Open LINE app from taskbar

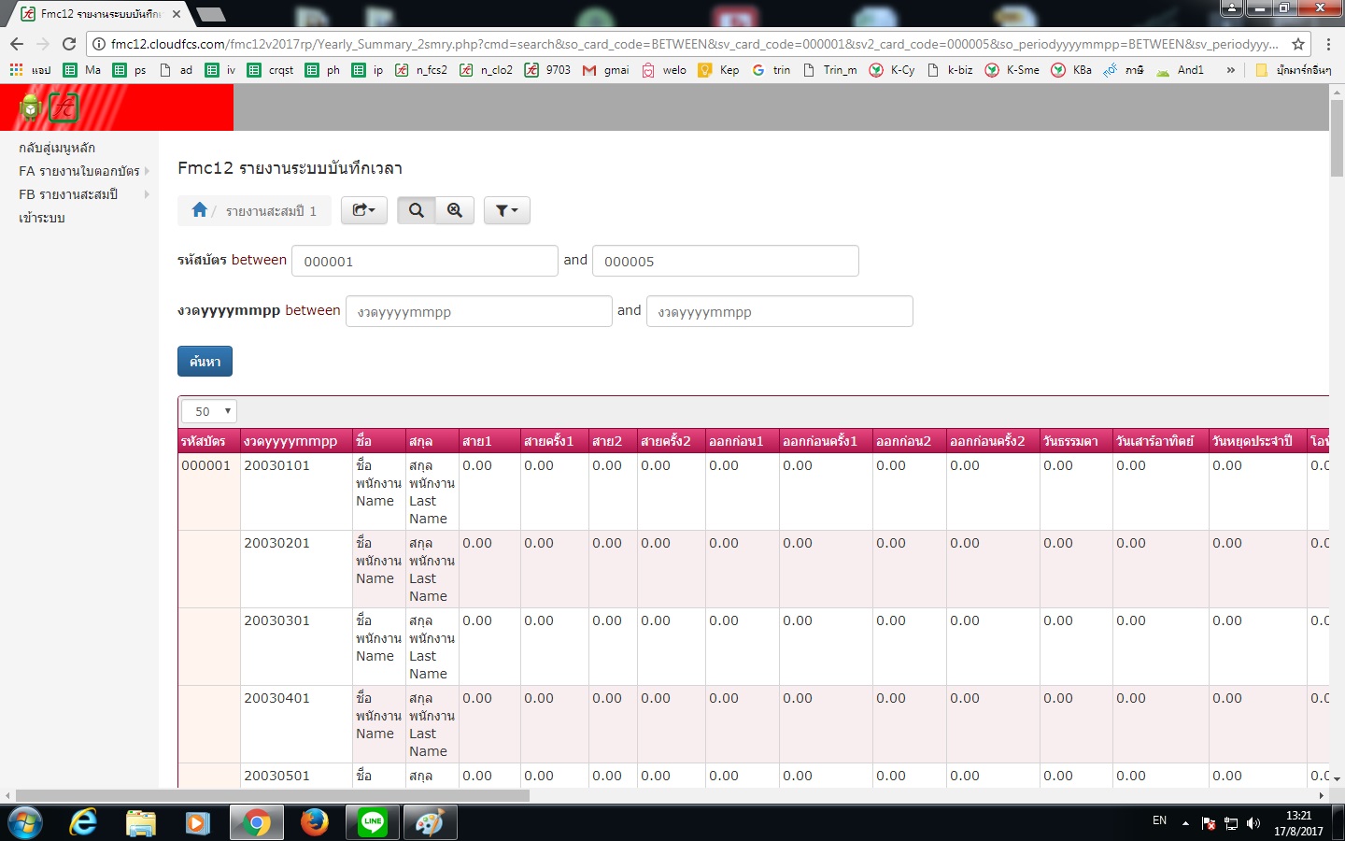(x=373, y=822)
